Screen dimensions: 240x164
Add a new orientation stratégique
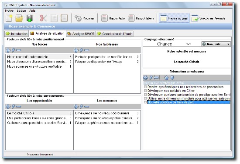pyautogui.click(x=146, y=78)
